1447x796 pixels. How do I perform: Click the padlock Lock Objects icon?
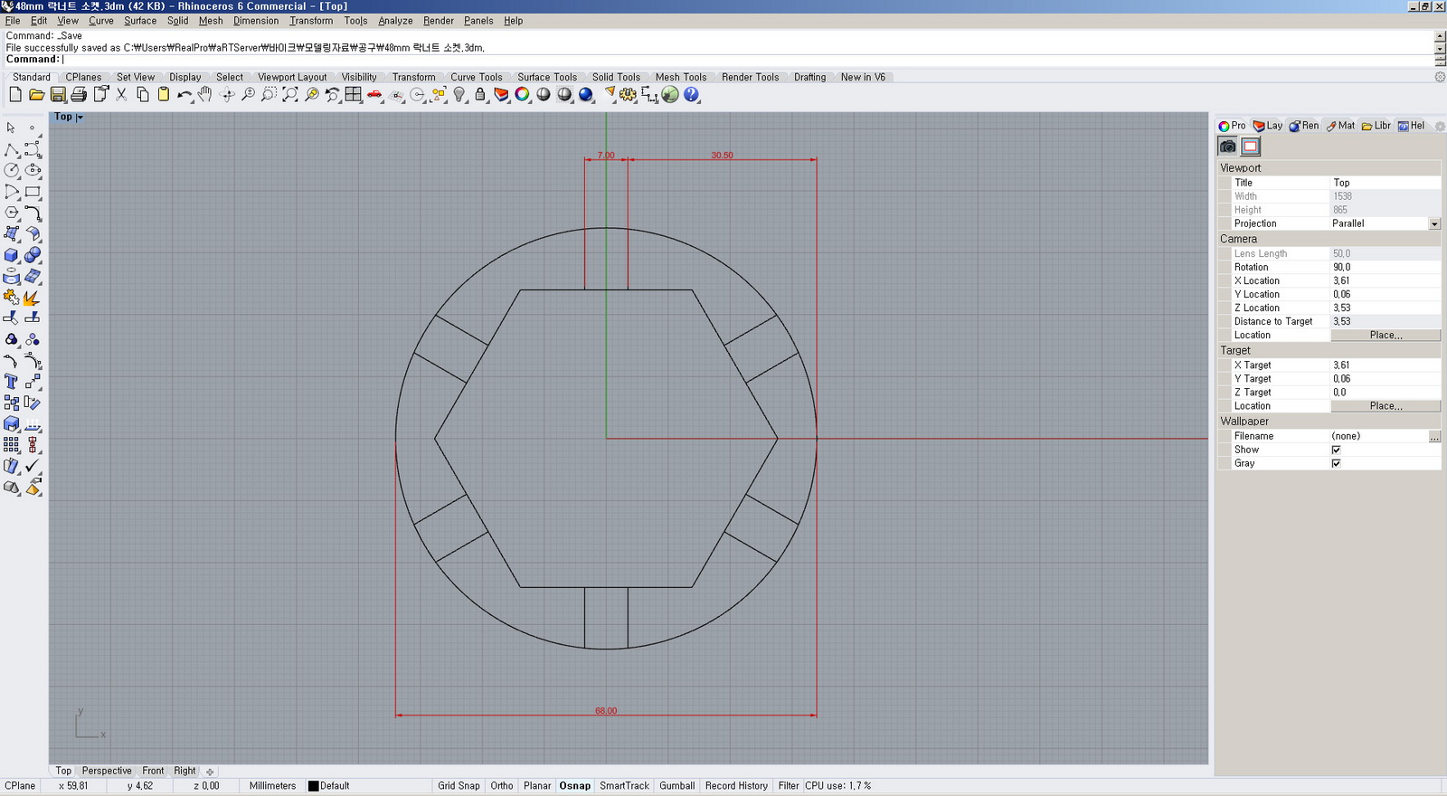pyautogui.click(x=480, y=95)
